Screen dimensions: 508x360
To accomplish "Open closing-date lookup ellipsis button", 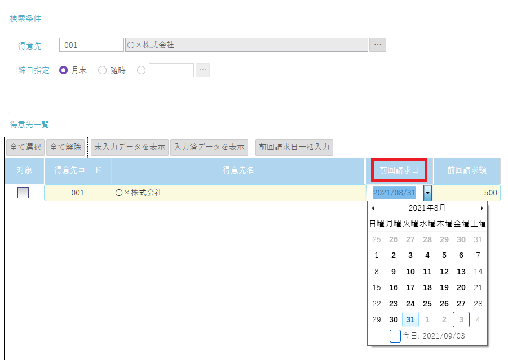I will click(203, 70).
